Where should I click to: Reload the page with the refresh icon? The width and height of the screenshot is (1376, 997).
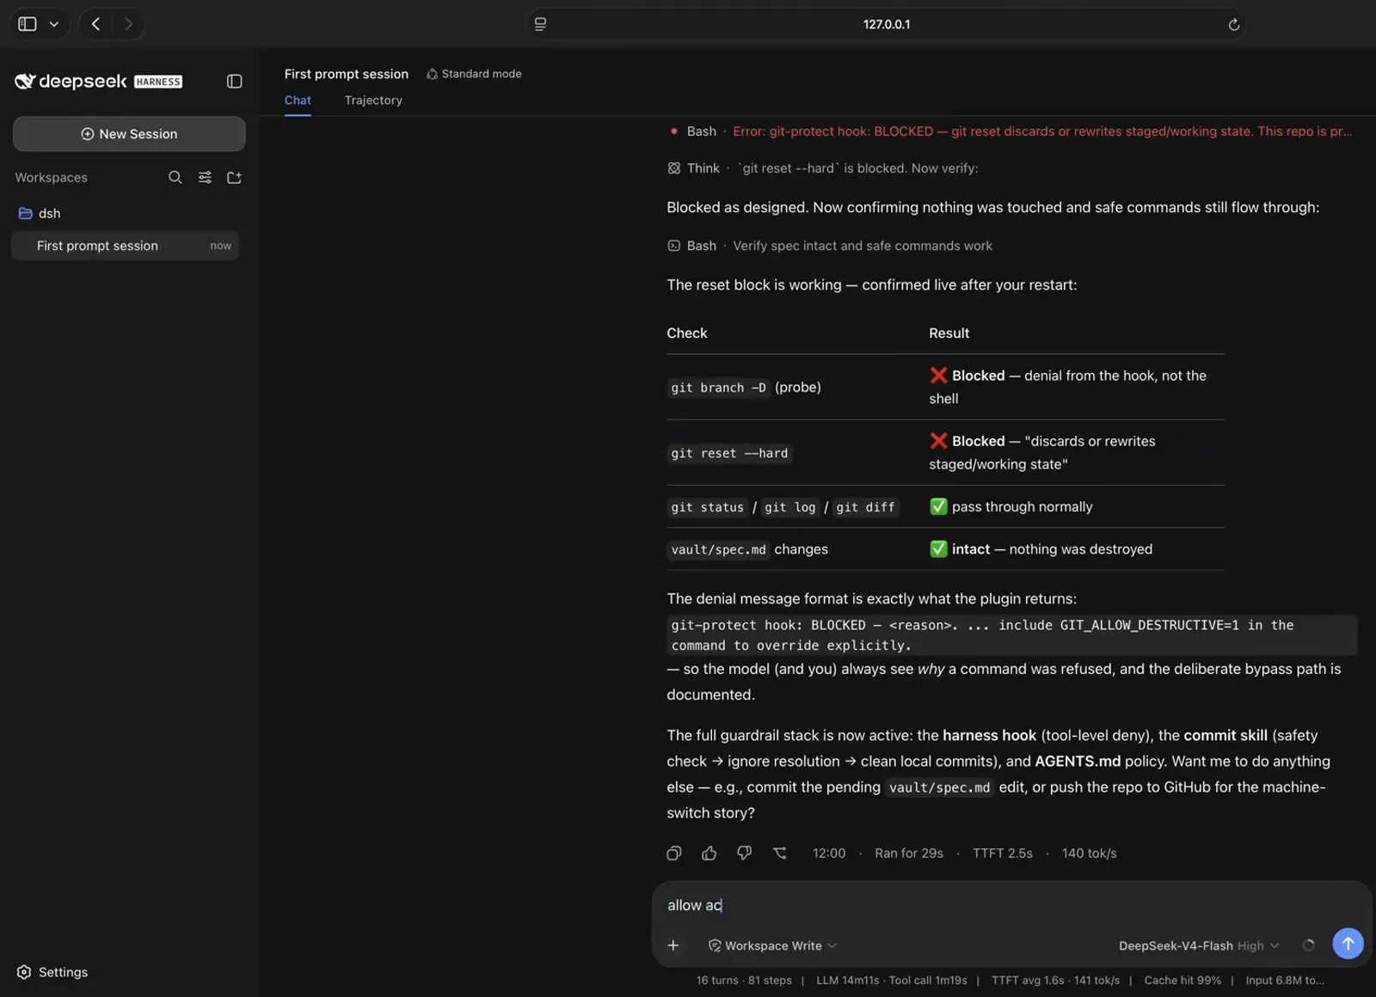[1233, 24]
